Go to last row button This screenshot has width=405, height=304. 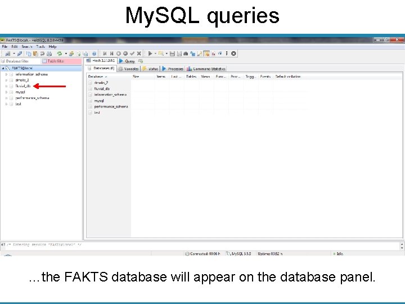[111, 53]
